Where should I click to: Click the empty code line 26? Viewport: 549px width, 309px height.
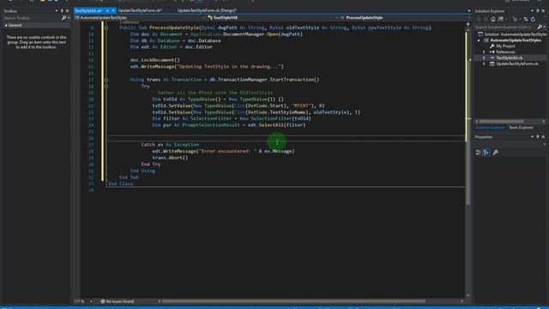(x=287, y=138)
